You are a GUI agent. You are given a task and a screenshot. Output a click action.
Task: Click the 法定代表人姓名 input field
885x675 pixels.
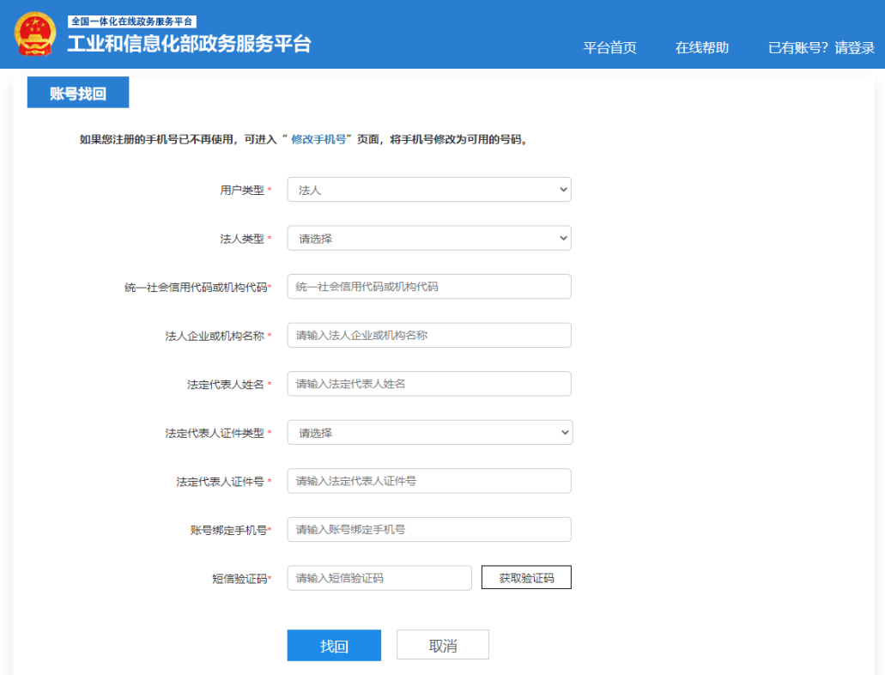[429, 383]
